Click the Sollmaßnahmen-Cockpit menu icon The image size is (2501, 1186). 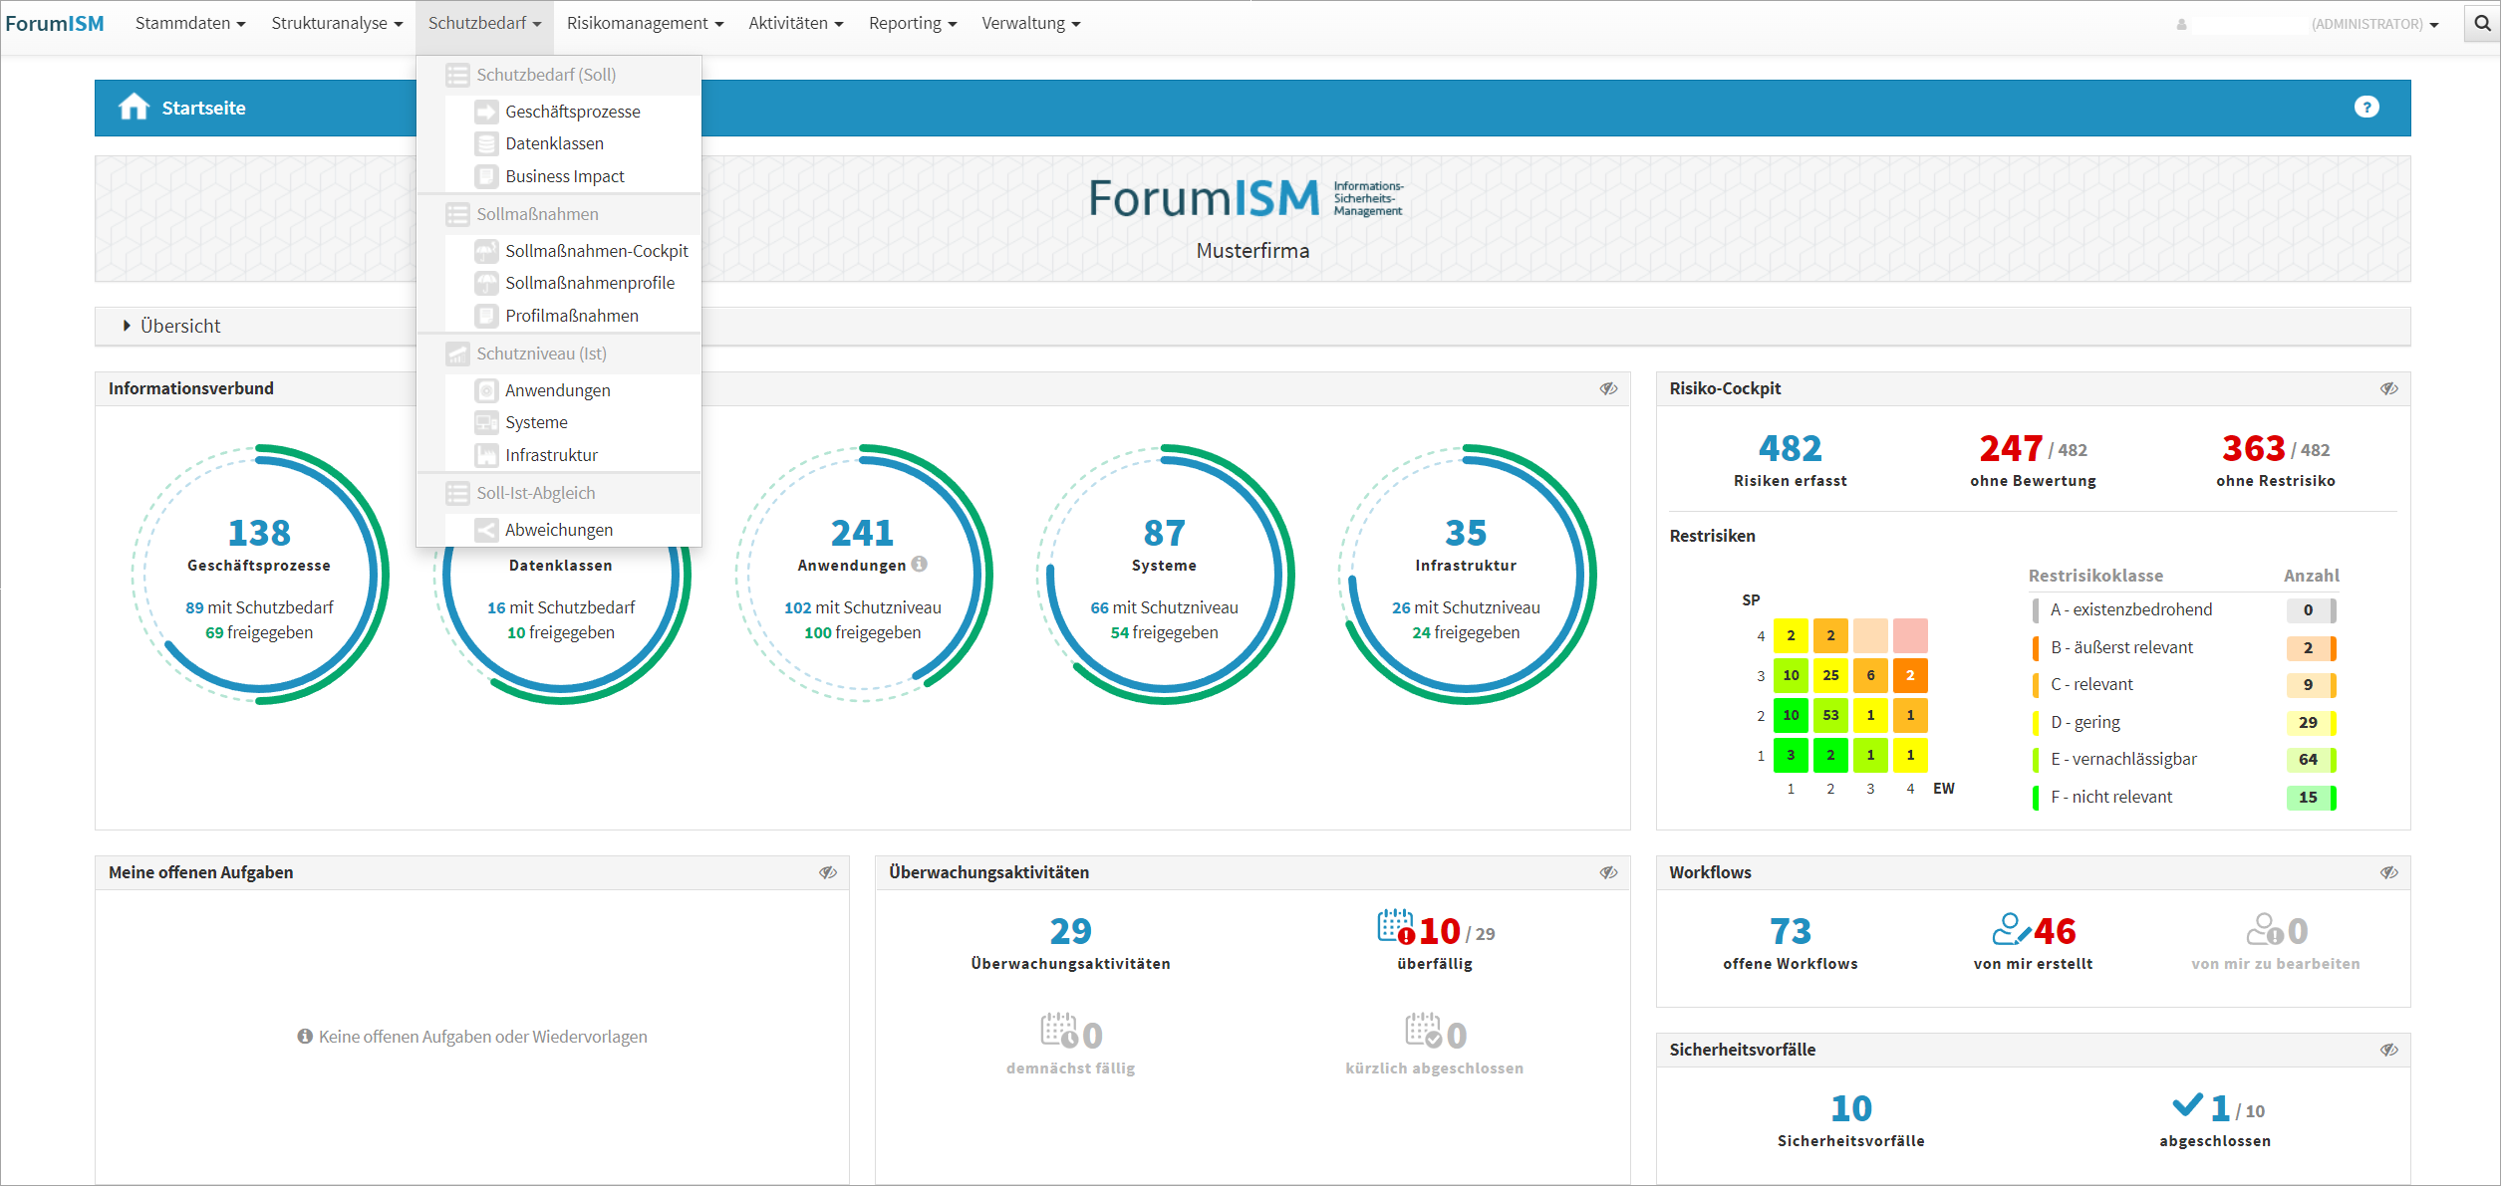(x=486, y=251)
